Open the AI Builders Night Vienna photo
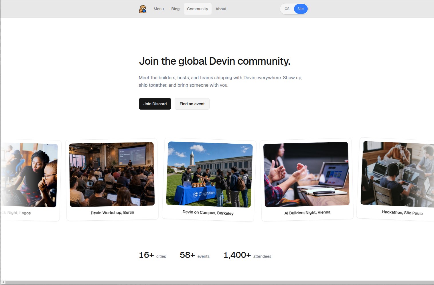The height and width of the screenshot is (285, 434). (306, 174)
